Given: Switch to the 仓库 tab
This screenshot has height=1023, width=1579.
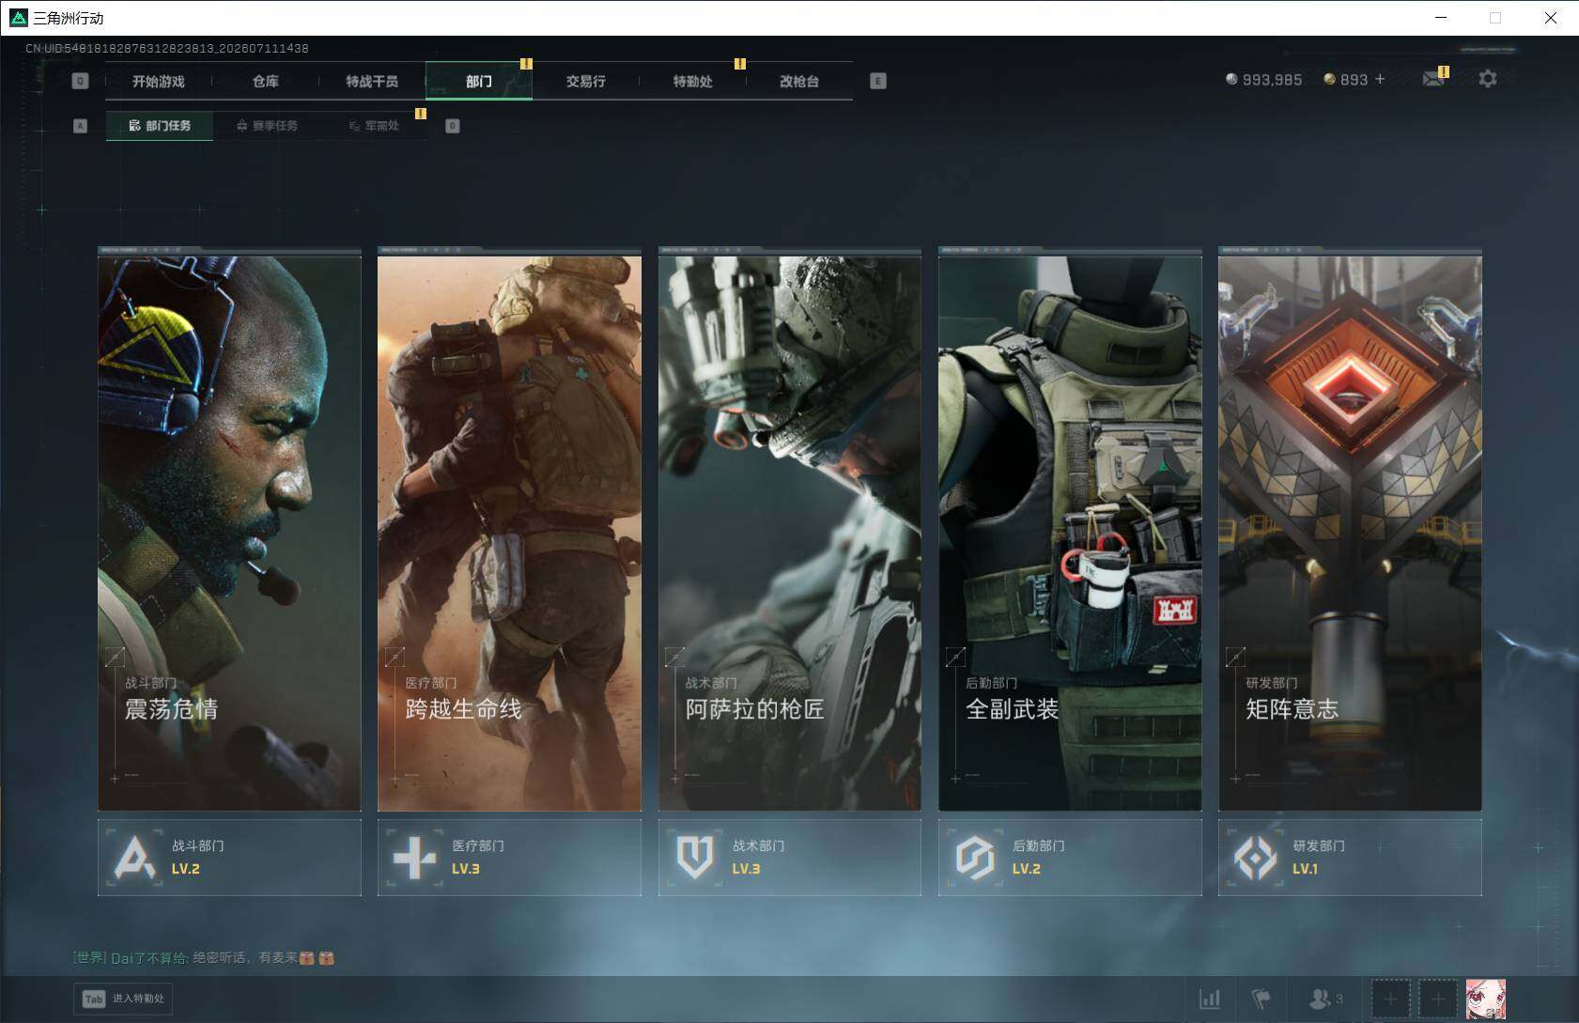Looking at the screenshot, I should (x=266, y=82).
